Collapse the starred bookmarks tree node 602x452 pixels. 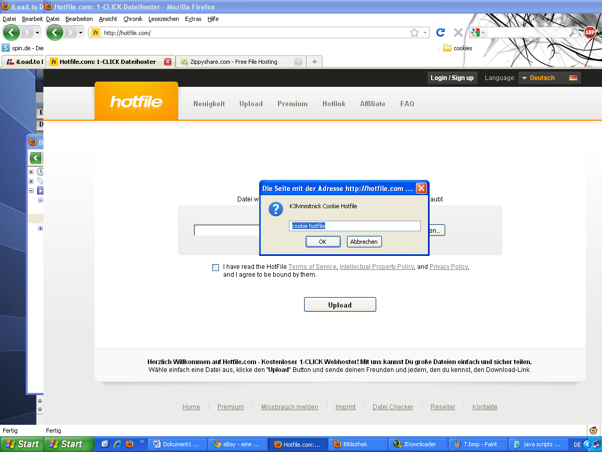tap(31, 190)
